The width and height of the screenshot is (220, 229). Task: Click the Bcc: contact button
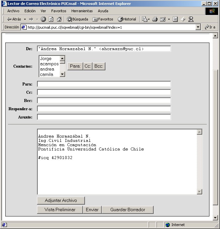(x=99, y=66)
